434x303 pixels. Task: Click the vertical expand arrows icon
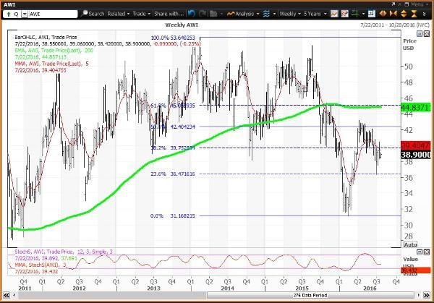tap(404, 14)
